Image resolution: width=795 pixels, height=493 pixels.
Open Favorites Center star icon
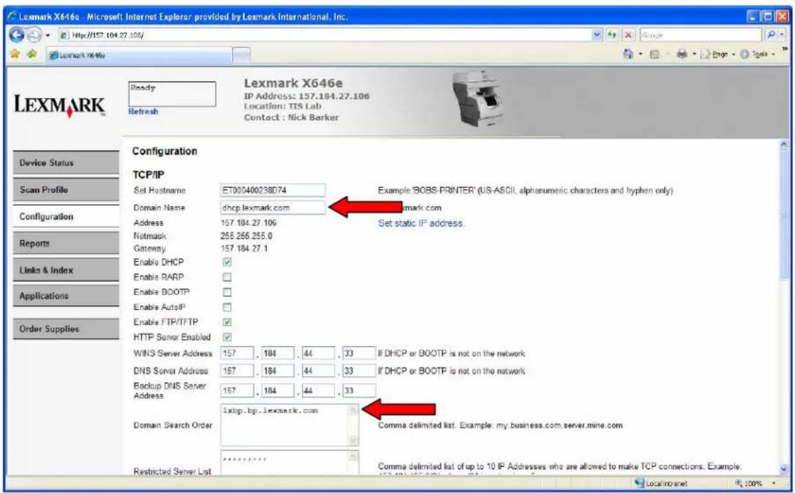(15, 54)
